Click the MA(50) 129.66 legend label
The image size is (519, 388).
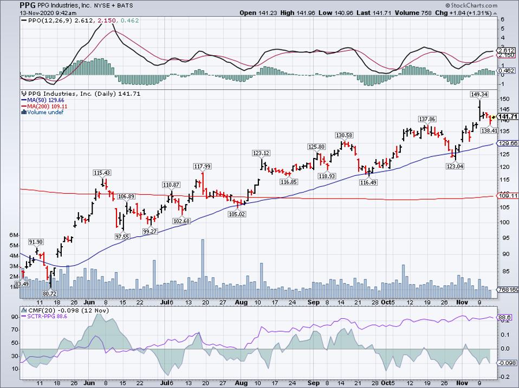tap(46, 100)
